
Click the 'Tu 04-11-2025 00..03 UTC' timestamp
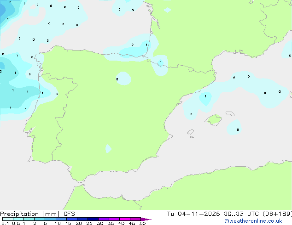coord(213,214)
